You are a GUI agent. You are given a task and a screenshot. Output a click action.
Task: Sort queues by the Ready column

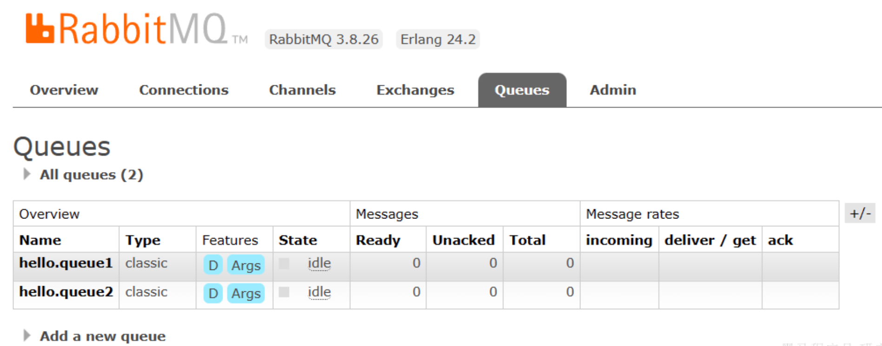click(x=378, y=240)
